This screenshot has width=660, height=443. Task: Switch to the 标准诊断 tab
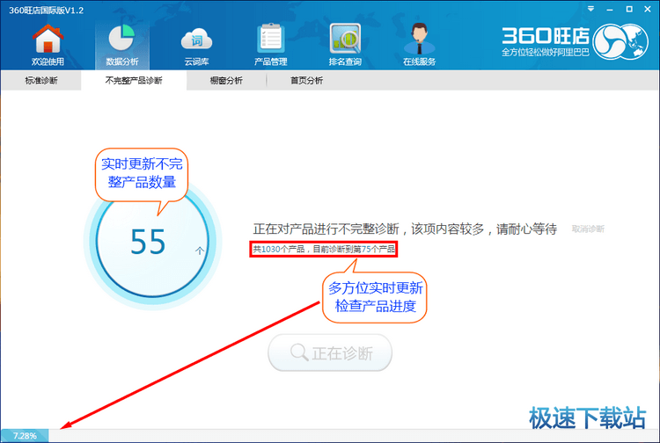click(x=40, y=80)
